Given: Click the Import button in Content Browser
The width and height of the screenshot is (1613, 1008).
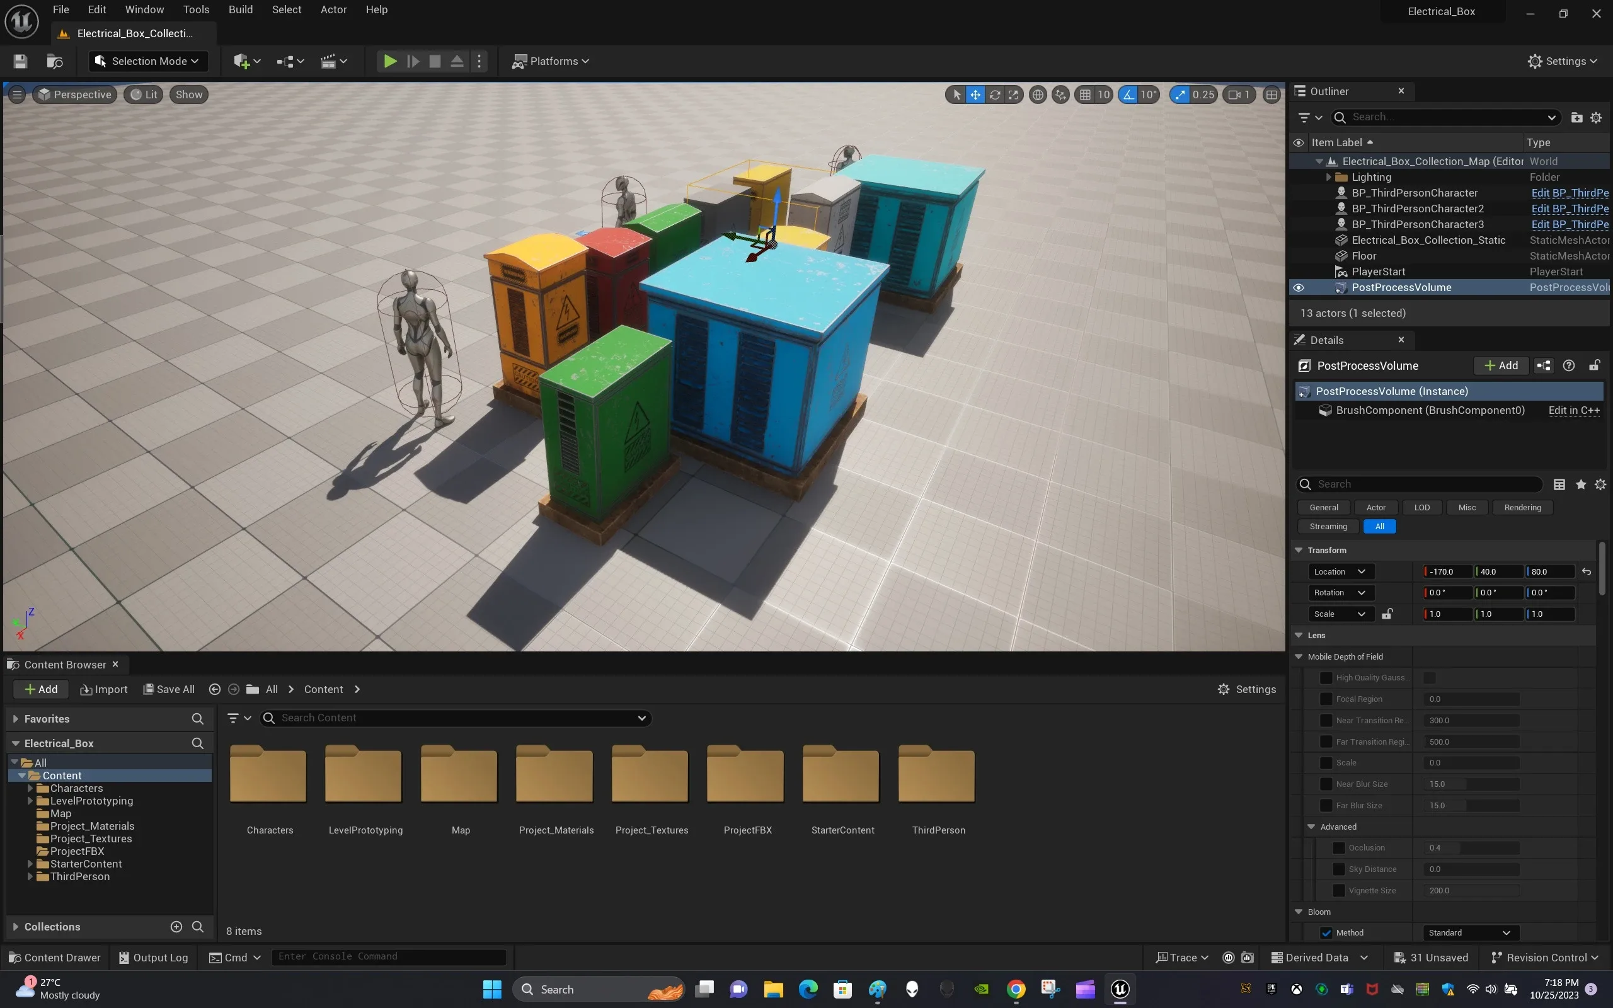Looking at the screenshot, I should tap(104, 689).
